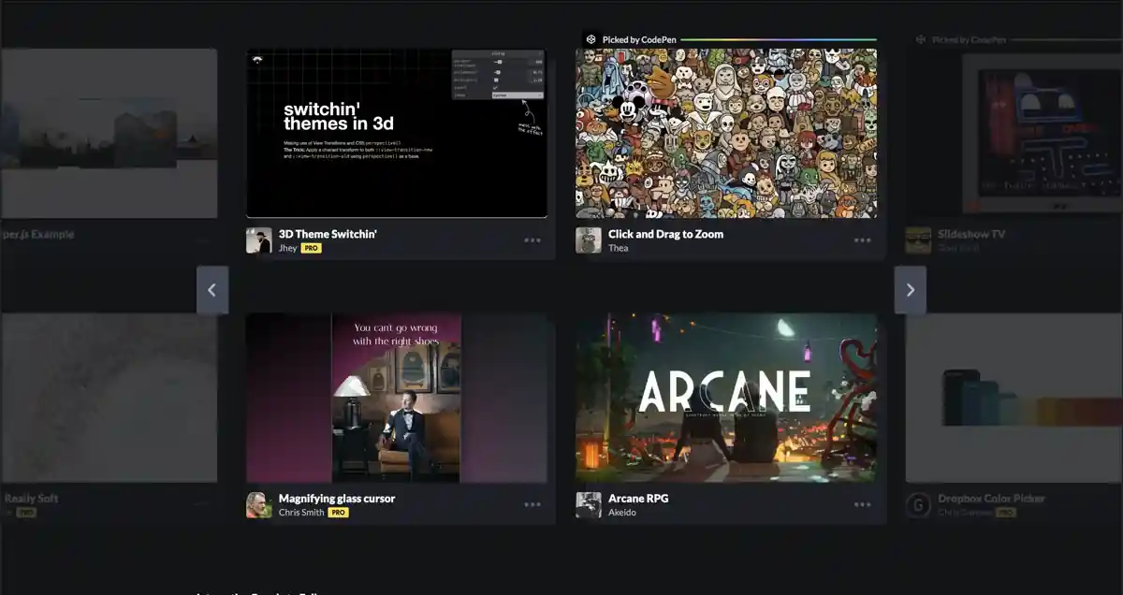Open the more options menu for 3D Theme Switchin'
This screenshot has height=595, width=1123.
tap(532, 240)
